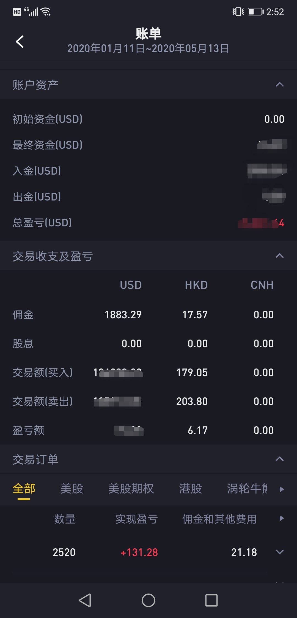This screenshot has height=618, width=297.
Task: Tap the back arrow in header
Action: [20, 42]
